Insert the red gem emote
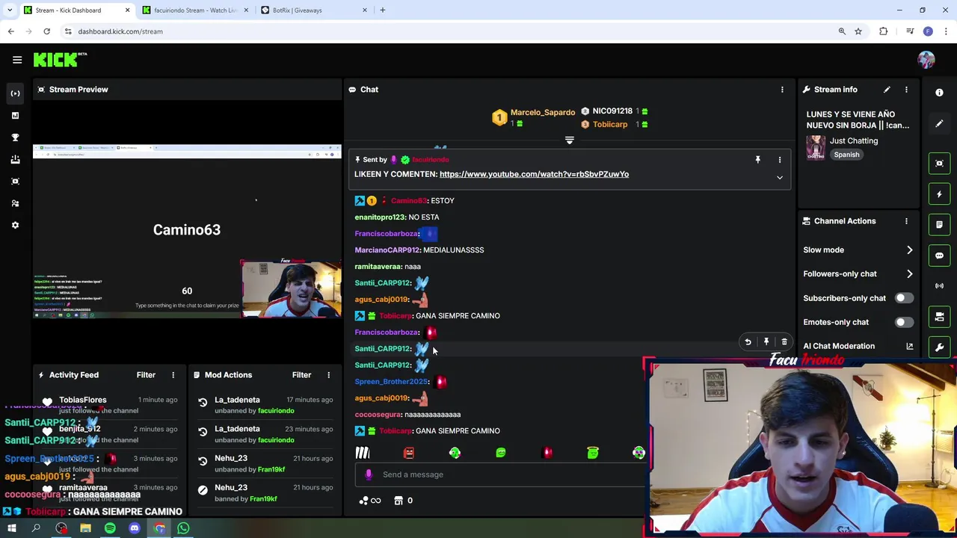This screenshot has width=957, height=538. (547, 453)
